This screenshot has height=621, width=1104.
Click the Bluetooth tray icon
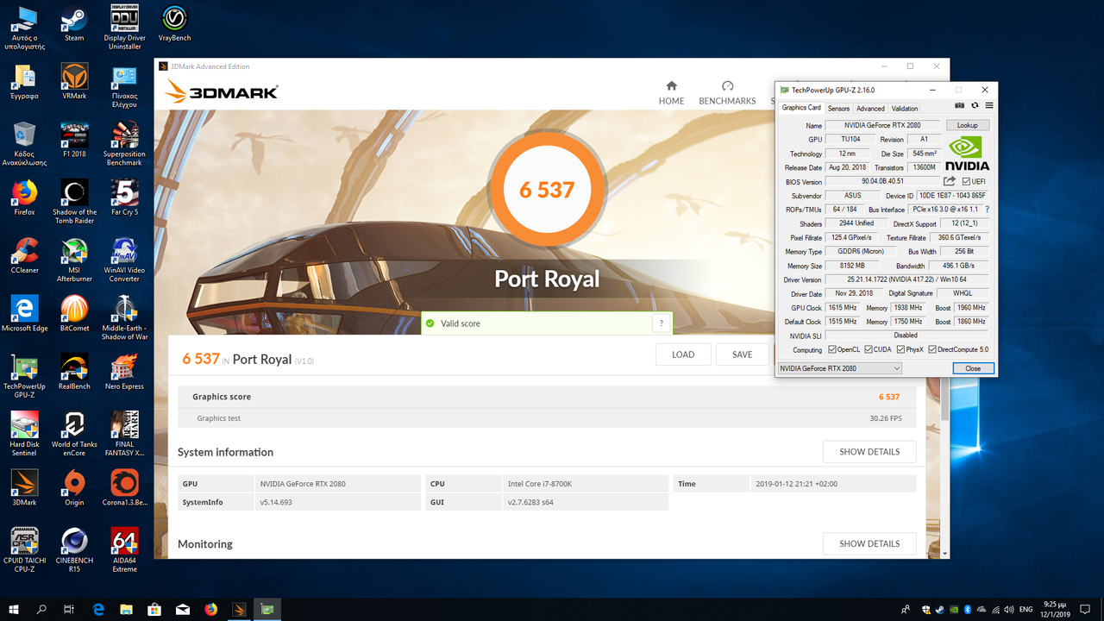tap(968, 609)
